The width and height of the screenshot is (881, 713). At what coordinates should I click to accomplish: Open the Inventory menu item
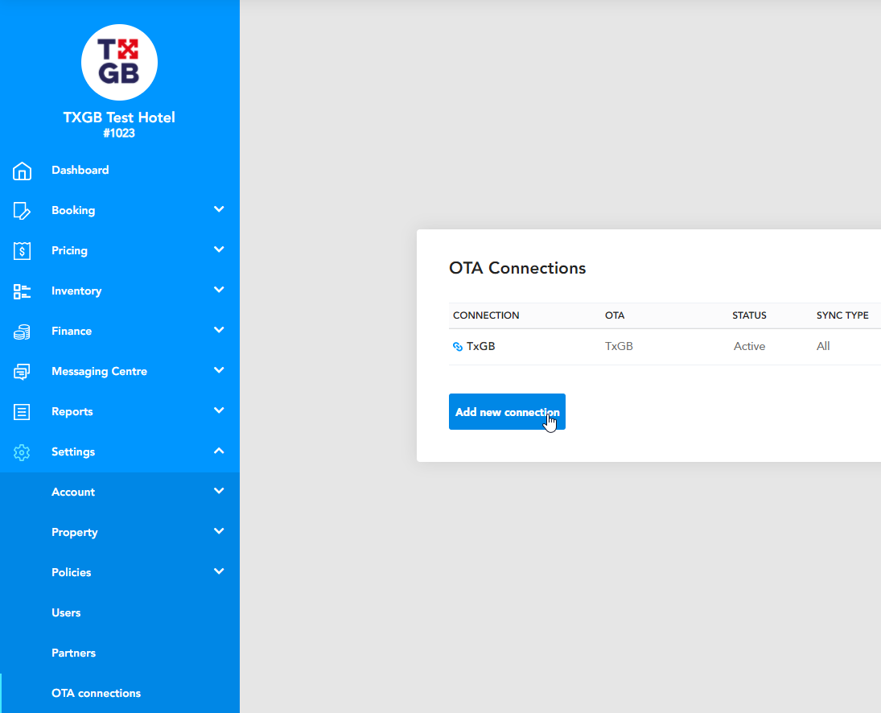point(120,291)
